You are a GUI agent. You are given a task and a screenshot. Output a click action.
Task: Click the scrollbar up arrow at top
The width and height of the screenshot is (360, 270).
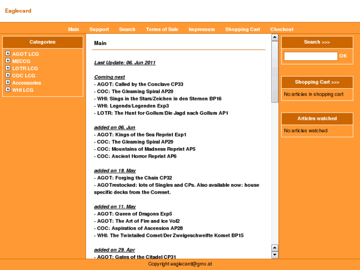point(275,37)
